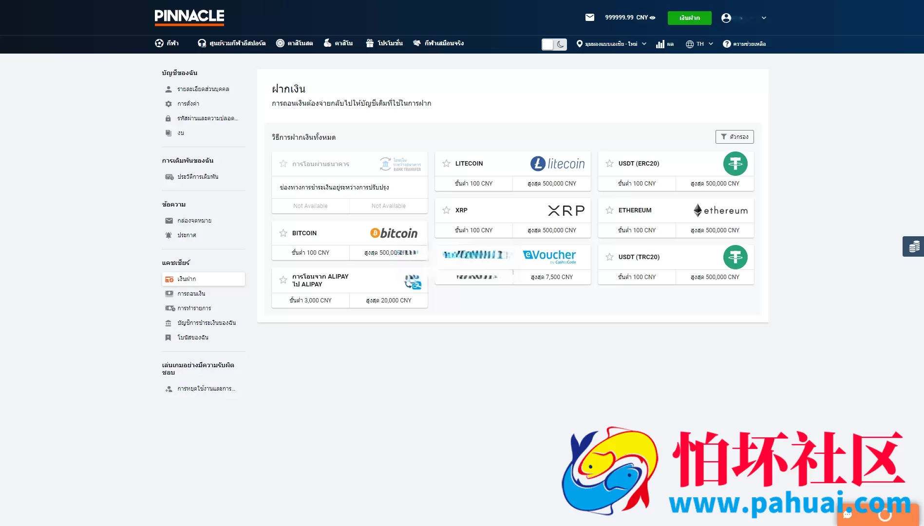The width and height of the screenshot is (924, 526).
Task: Open ประวัติการเดิมพัน betting history
Action: click(x=191, y=177)
